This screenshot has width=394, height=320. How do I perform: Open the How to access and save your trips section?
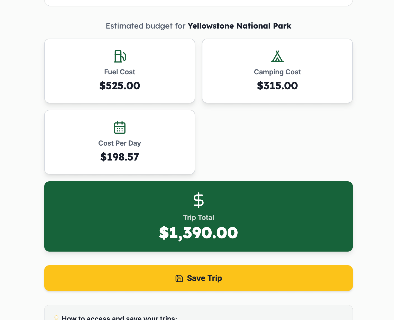tap(119, 318)
